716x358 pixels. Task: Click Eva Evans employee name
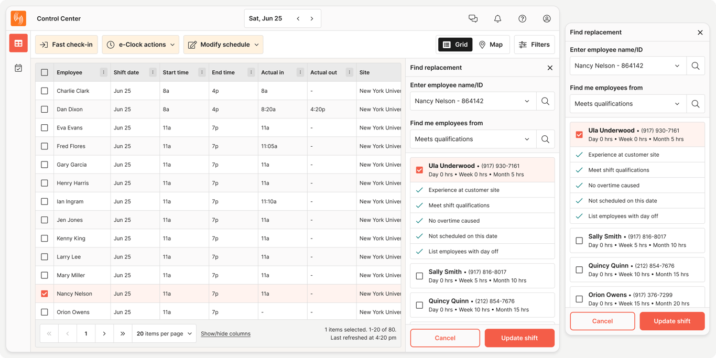[x=71, y=128]
